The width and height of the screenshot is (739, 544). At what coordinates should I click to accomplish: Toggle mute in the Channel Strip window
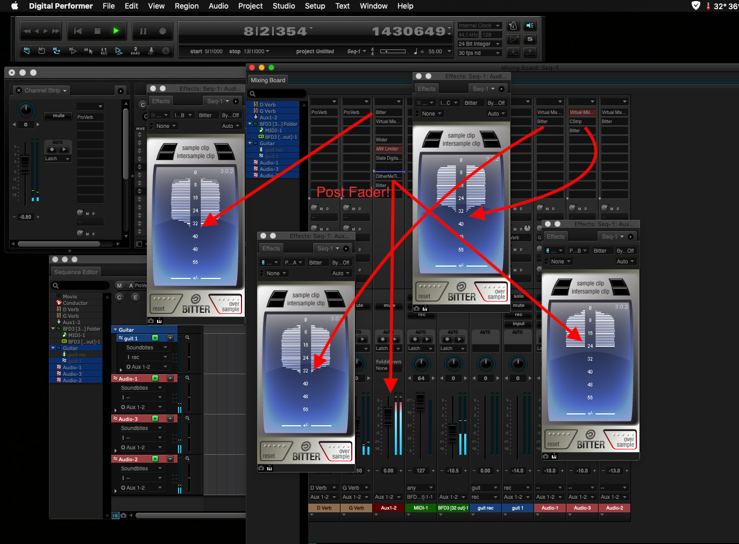tap(59, 116)
